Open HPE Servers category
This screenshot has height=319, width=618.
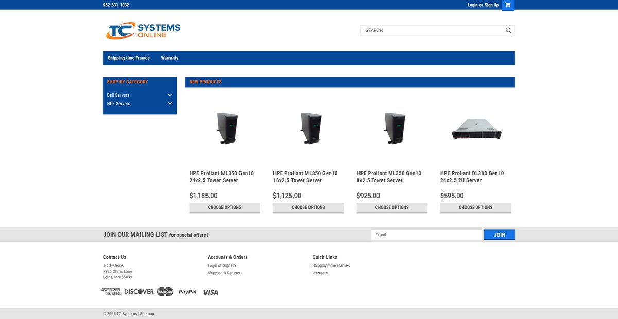[118, 104]
